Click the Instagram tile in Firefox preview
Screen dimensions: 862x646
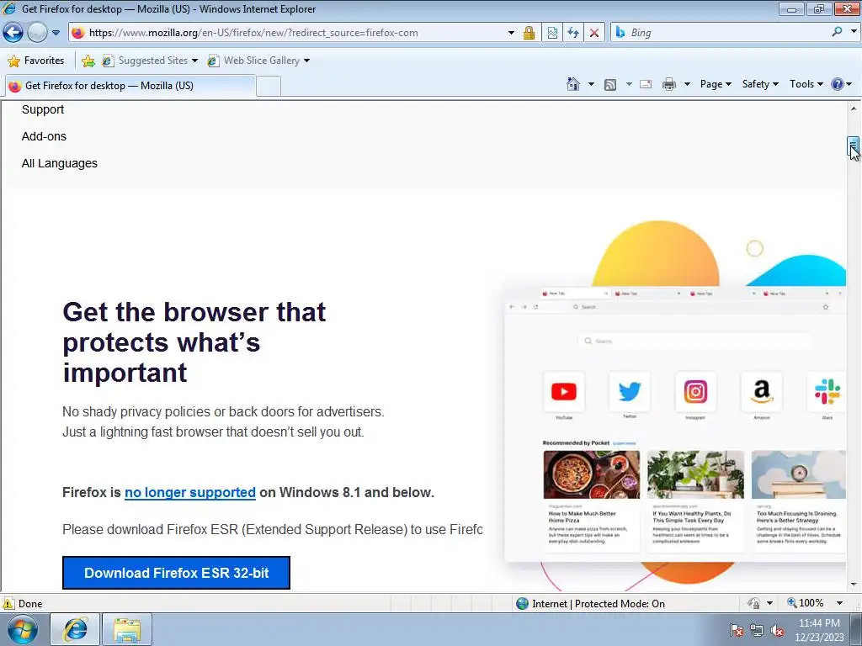click(695, 392)
